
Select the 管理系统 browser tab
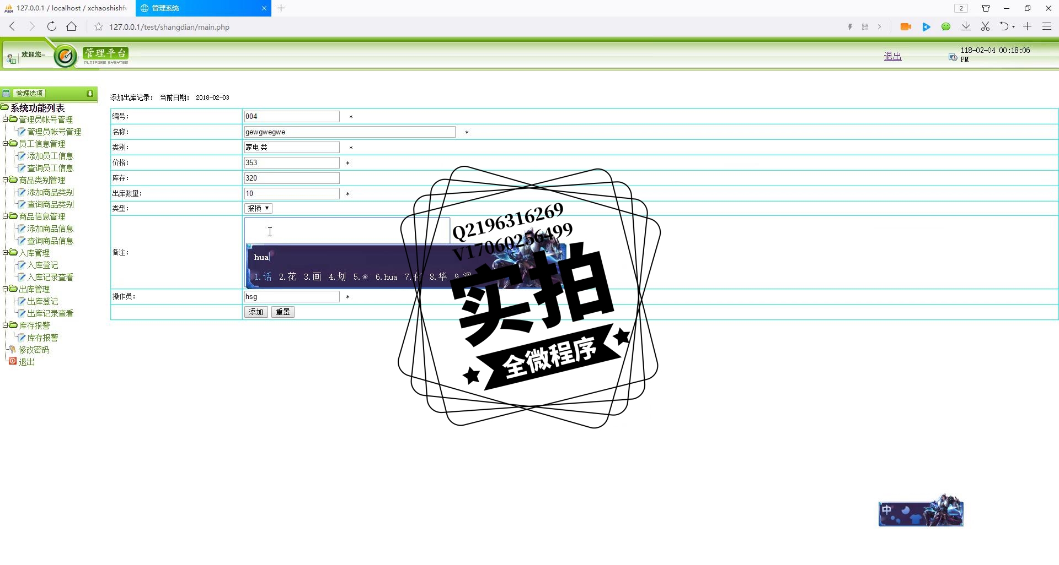tap(203, 8)
